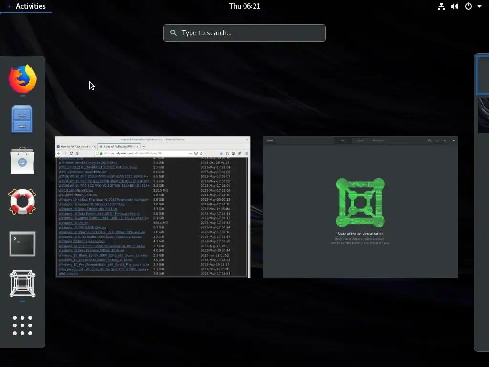
Task: Open the 'WINDOWS 10 PRO BLUE EDITION 1909' link
Action: tap(104, 181)
